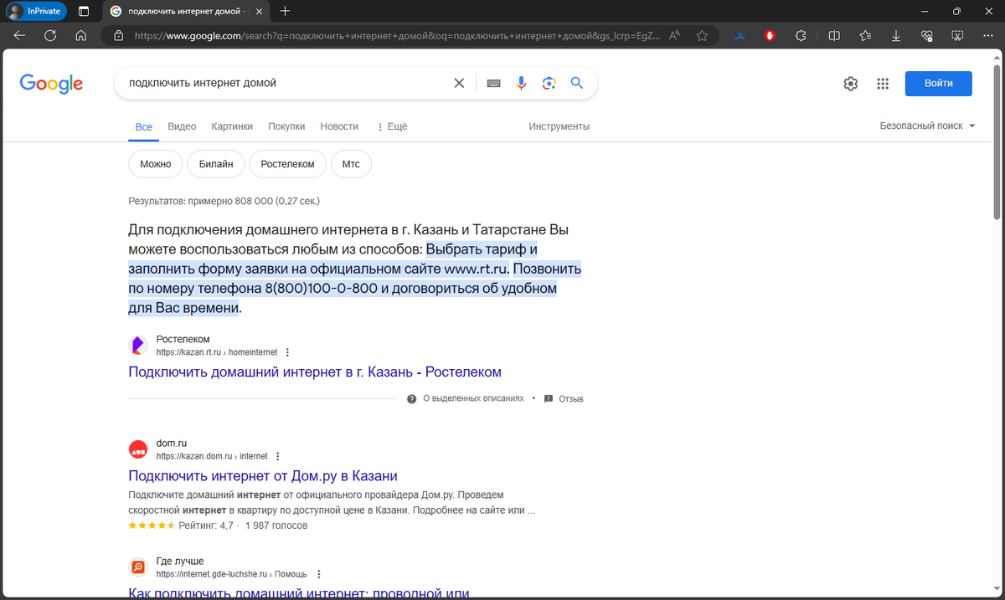Viewport: 1005px width, 600px height.
Task: Submit search with the magnifier icon
Action: point(576,83)
